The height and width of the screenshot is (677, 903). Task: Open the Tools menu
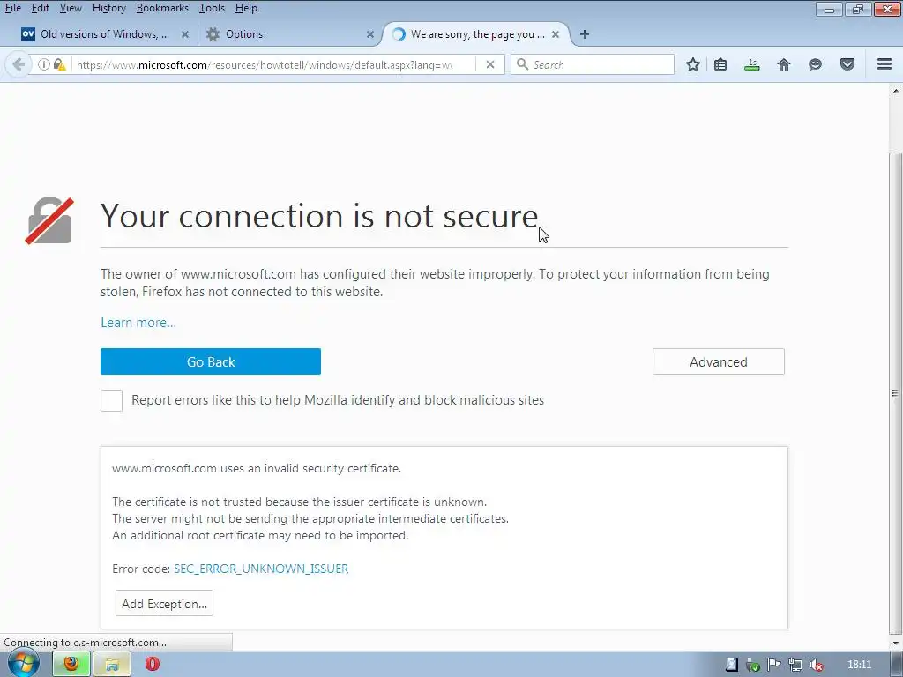tap(212, 8)
